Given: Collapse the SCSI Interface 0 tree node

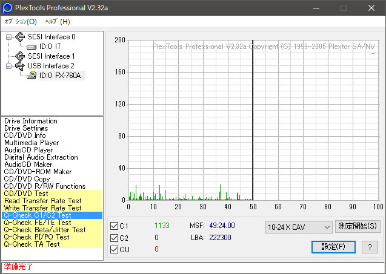Looking at the screenshot, I should 8,37.
